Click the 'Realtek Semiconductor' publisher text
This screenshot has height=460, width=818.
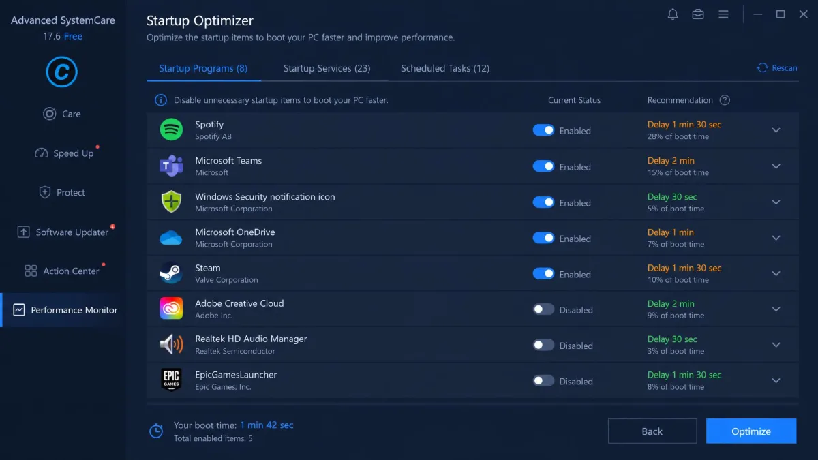point(235,351)
